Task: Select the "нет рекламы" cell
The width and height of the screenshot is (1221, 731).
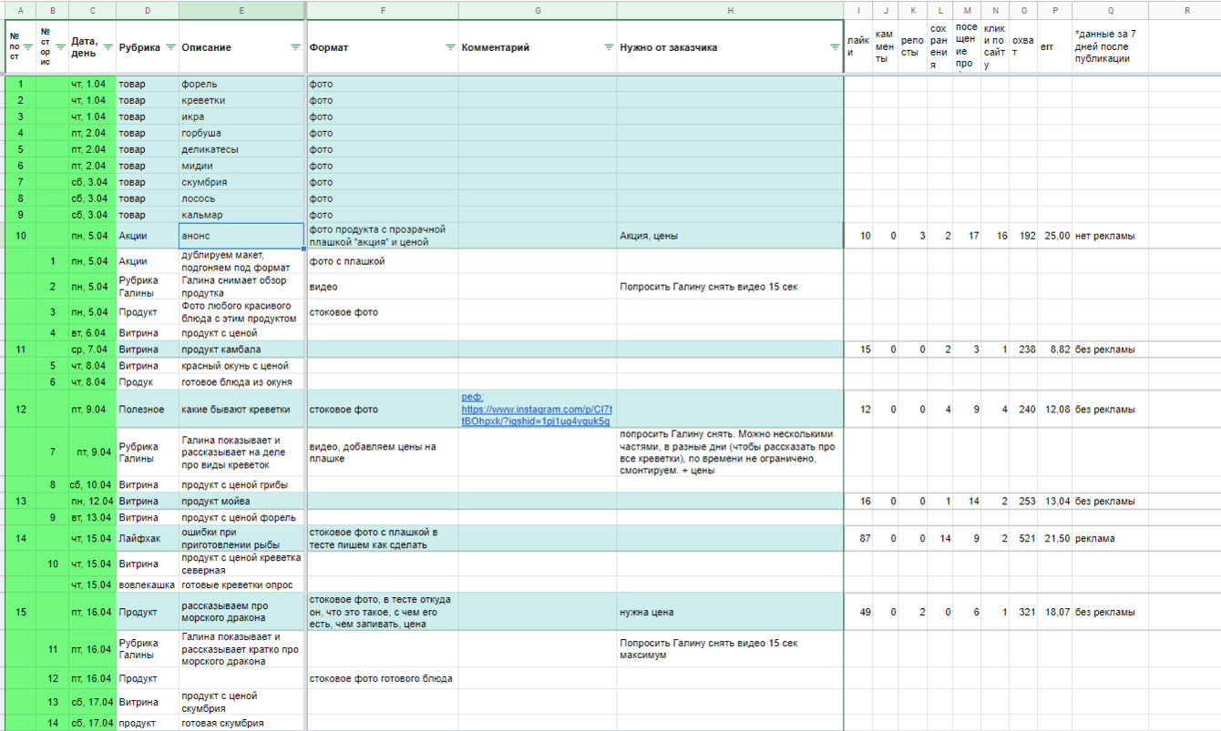Action: pos(1110,236)
